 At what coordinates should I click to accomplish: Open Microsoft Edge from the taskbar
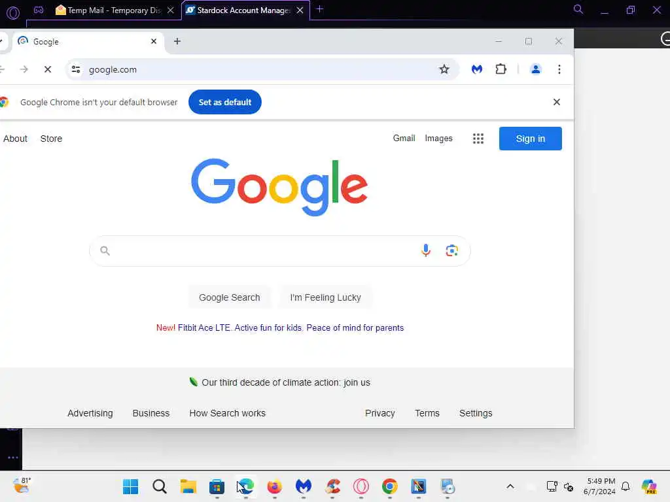246,486
